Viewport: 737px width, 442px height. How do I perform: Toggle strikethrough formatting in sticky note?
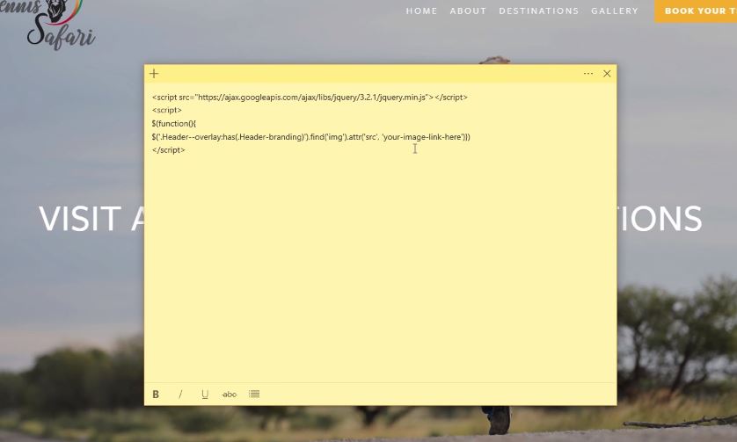(230, 394)
